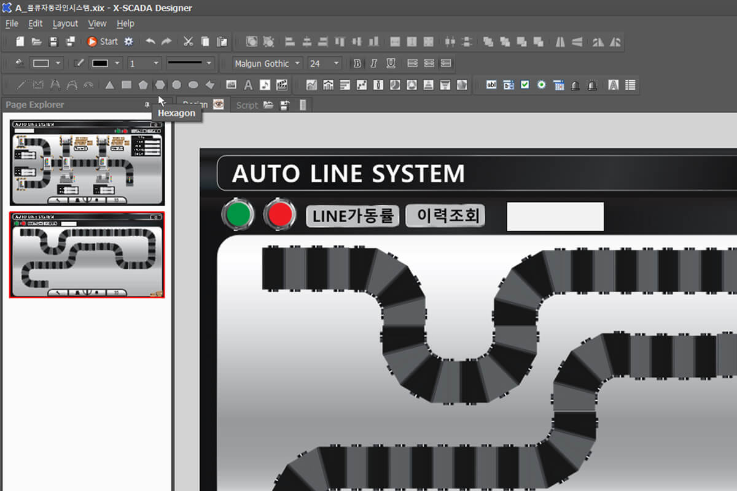This screenshot has width=737, height=491.
Task: Select the Hexagon shape tool
Action: click(x=160, y=85)
